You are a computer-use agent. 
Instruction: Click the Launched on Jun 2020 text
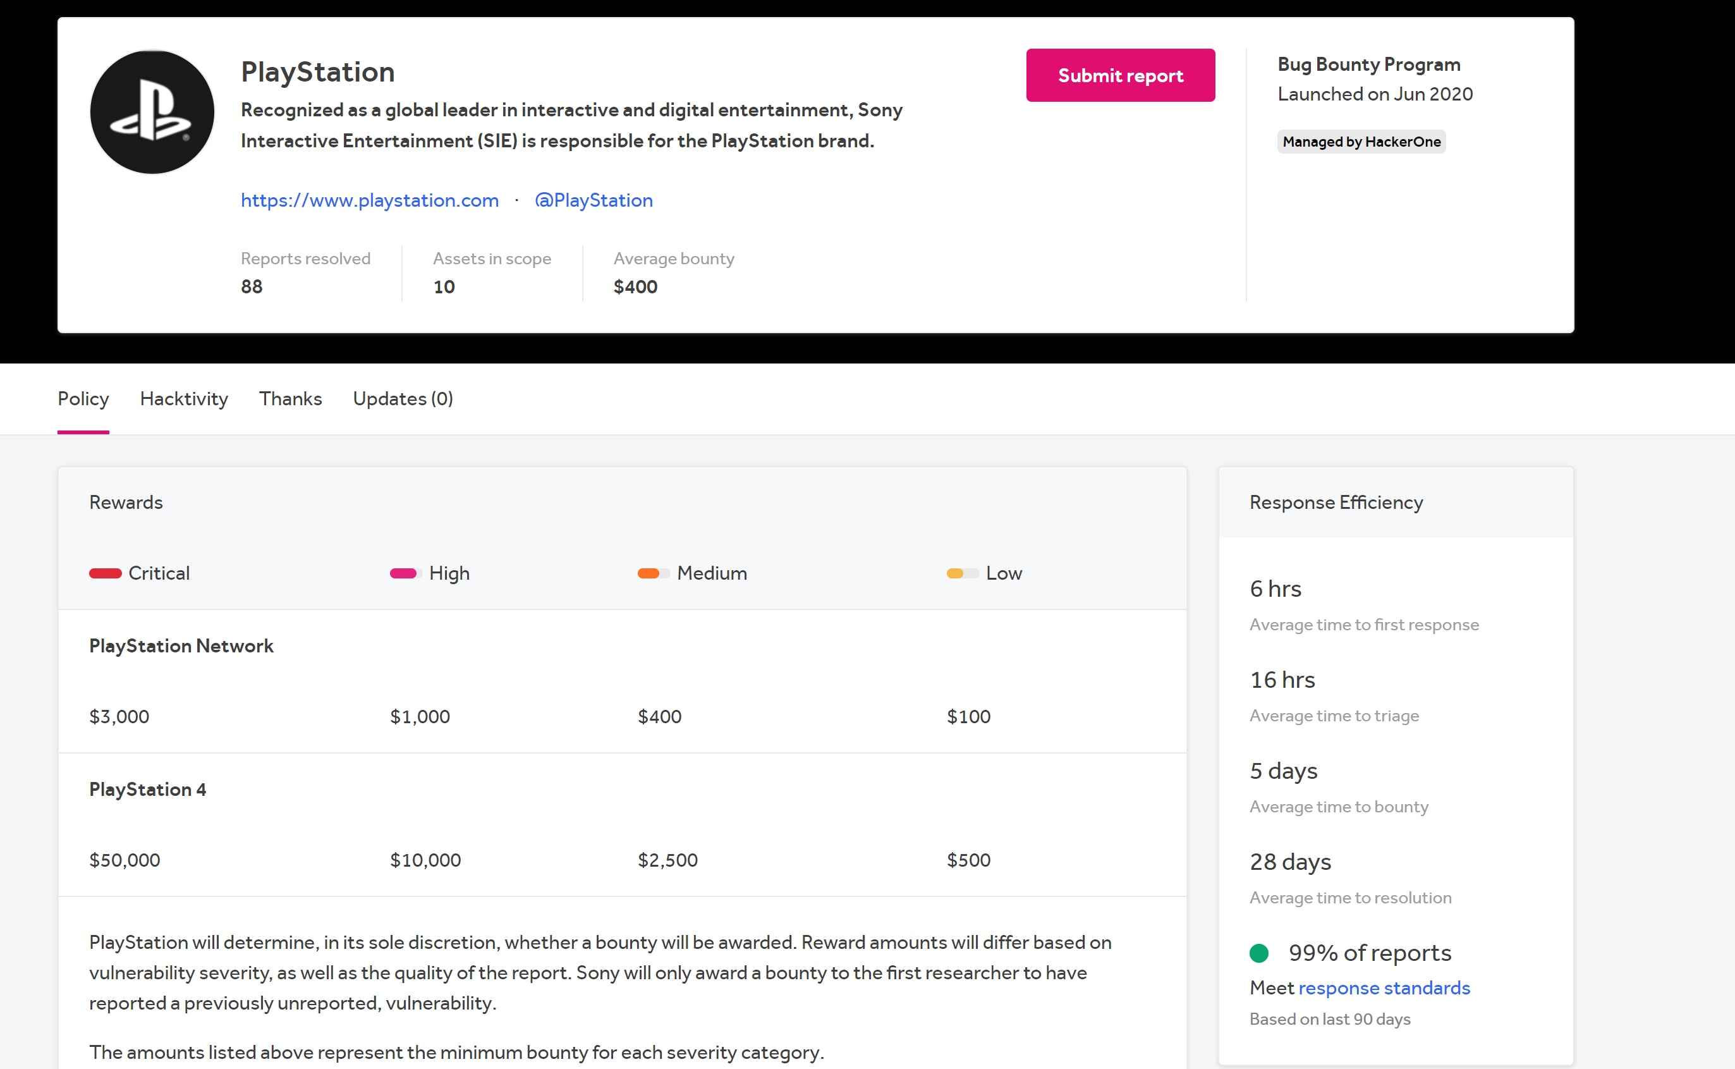1375,94
